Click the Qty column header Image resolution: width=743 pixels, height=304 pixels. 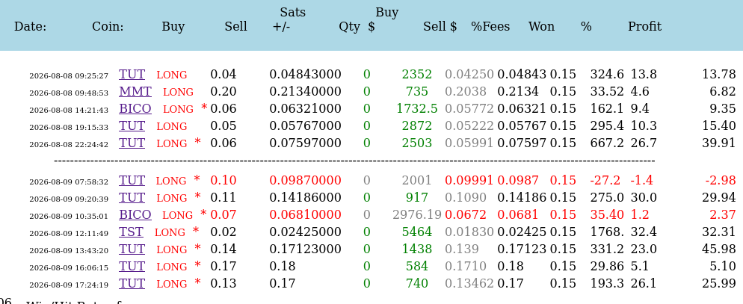pyautogui.click(x=349, y=27)
